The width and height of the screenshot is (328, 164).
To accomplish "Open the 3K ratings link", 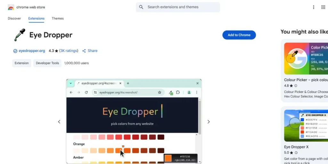I will tap(69, 51).
